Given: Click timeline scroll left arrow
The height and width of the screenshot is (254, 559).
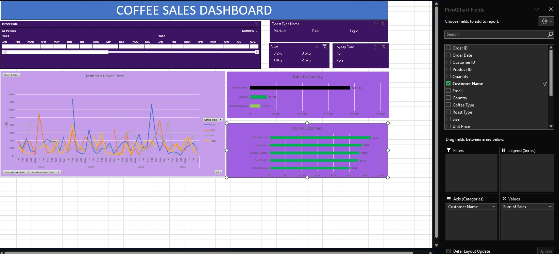Looking at the screenshot, I should (x=4, y=52).
